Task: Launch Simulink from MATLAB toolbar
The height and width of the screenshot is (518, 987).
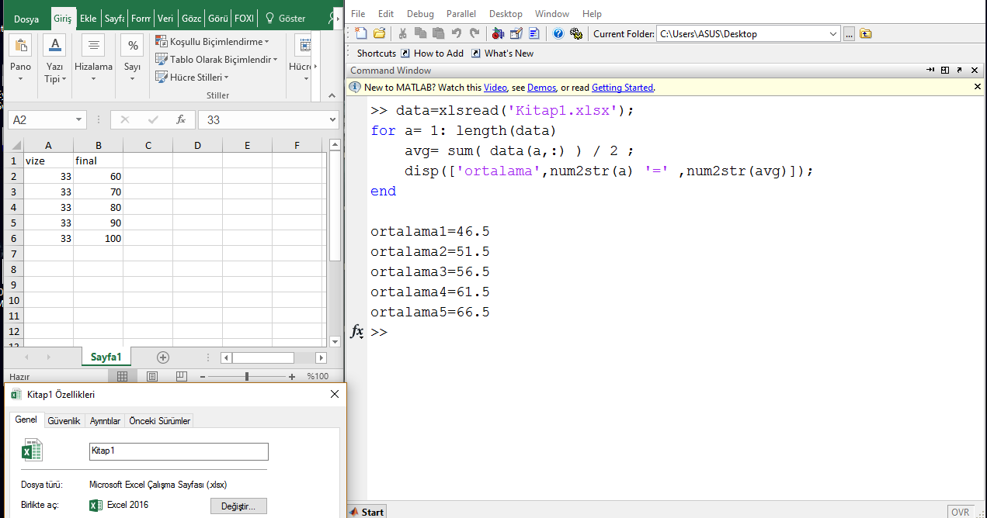Action: (x=498, y=33)
